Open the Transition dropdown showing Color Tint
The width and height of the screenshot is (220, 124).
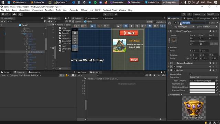click(203, 77)
